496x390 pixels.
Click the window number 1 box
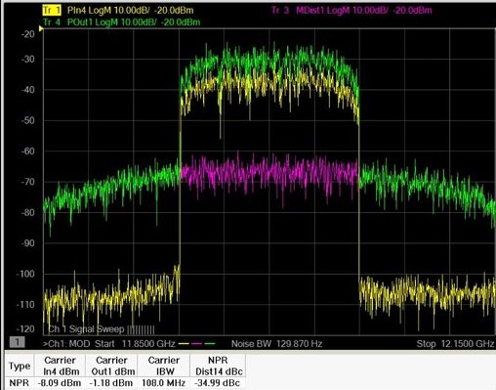pos(18,342)
